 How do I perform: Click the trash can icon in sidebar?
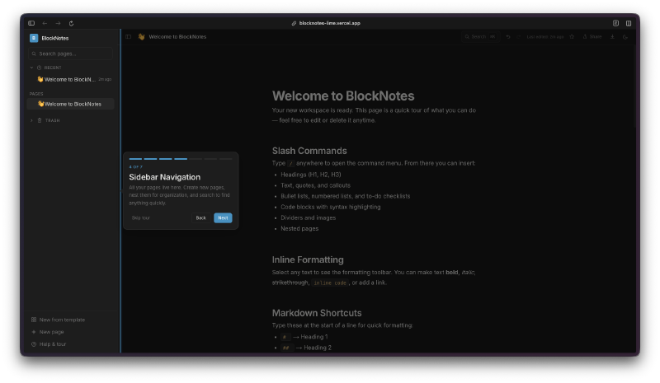(x=40, y=120)
